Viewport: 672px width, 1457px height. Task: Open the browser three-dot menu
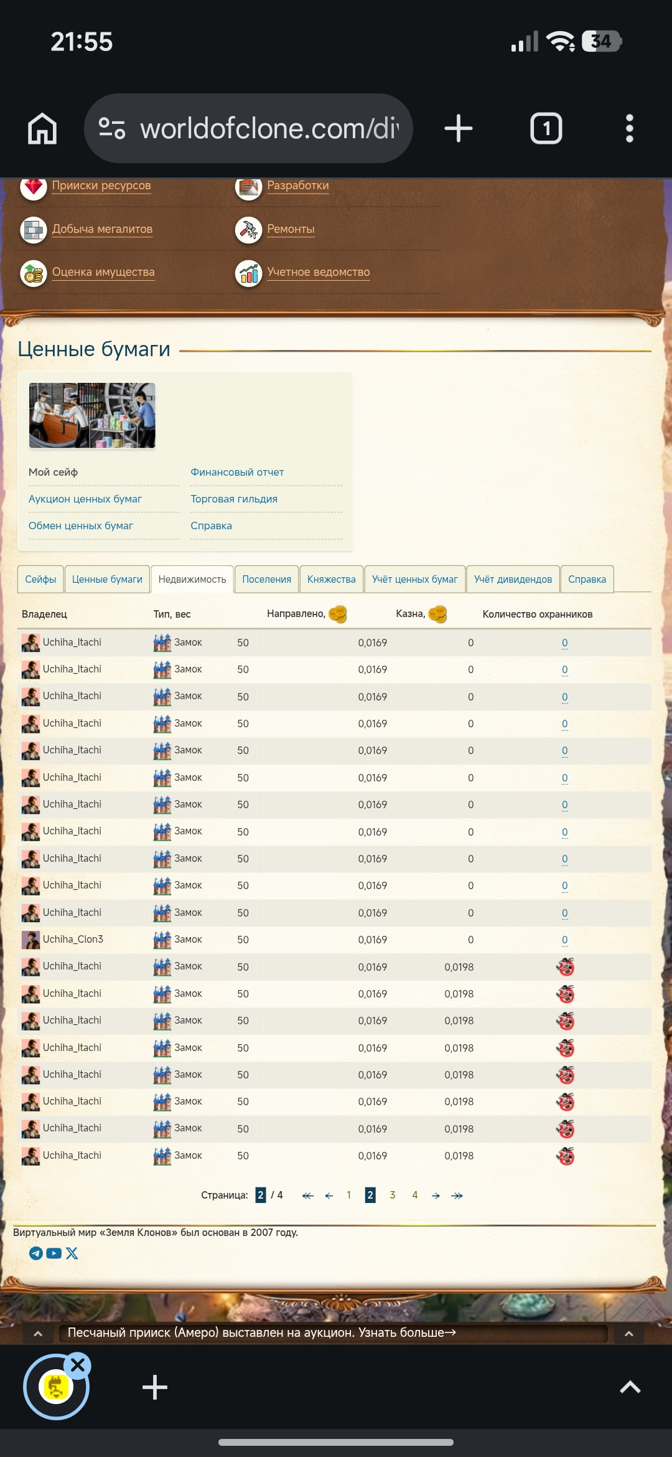tap(629, 129)
